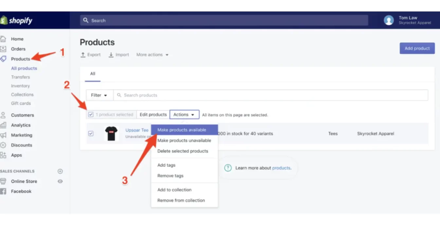The width and height of the screenshot is (440, 233).
Task: Export the products list
Action: pyautogui.click(x=91, y=55)
